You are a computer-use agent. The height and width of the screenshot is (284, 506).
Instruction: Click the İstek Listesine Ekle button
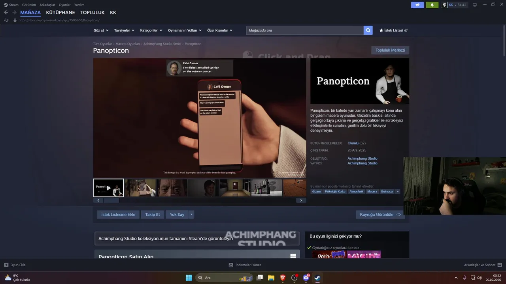[118, 215]
